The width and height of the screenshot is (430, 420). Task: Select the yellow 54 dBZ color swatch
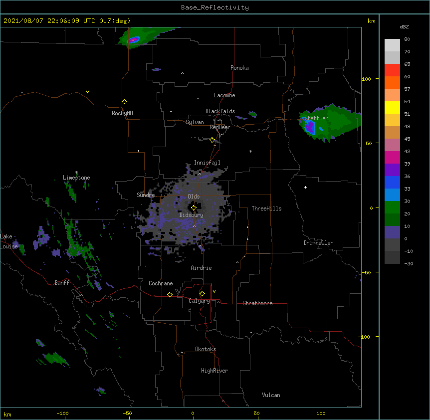[x=392, y=107]
